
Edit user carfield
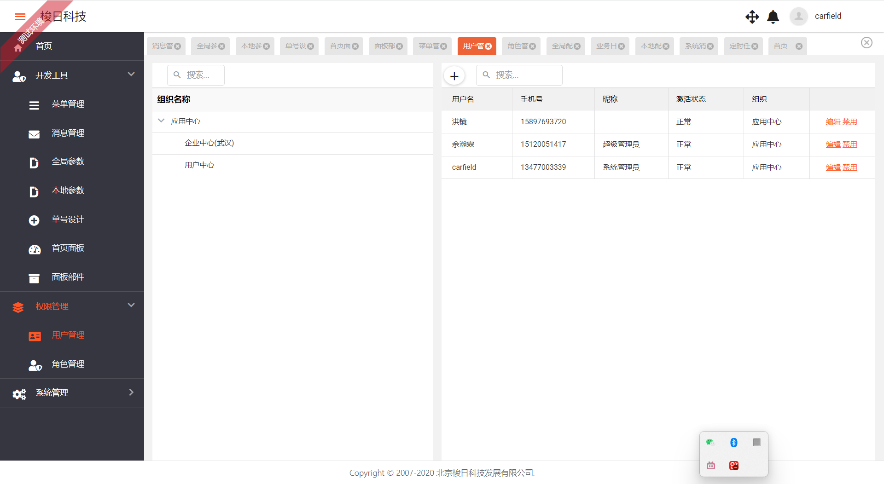point(833,167)
